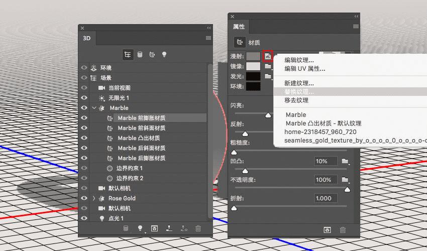Click the 发光 color swatch
The height and width of the screenshot is (251, 427).
(x=253, y=76)
